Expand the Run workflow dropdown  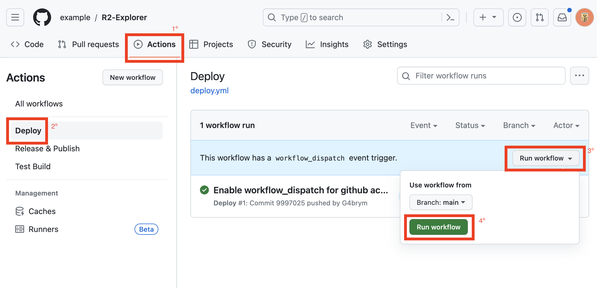tap(546, 158)
